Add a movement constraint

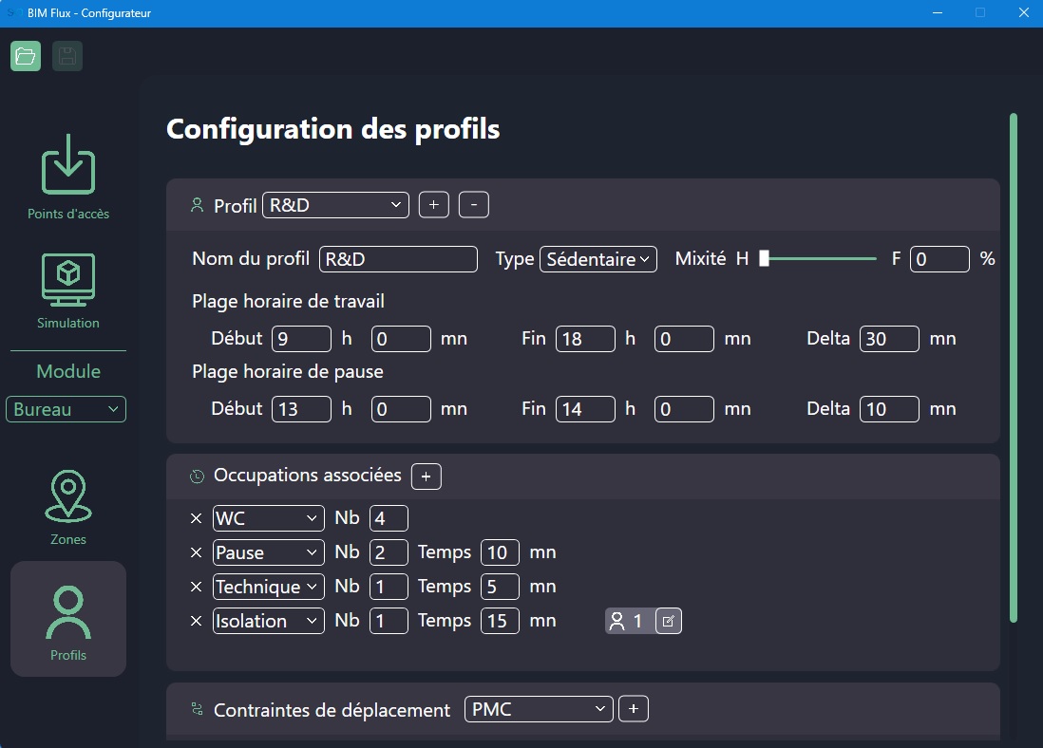coord(633,709)
